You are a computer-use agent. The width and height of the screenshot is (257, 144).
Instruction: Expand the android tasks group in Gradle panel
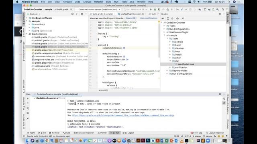point(170,42)
